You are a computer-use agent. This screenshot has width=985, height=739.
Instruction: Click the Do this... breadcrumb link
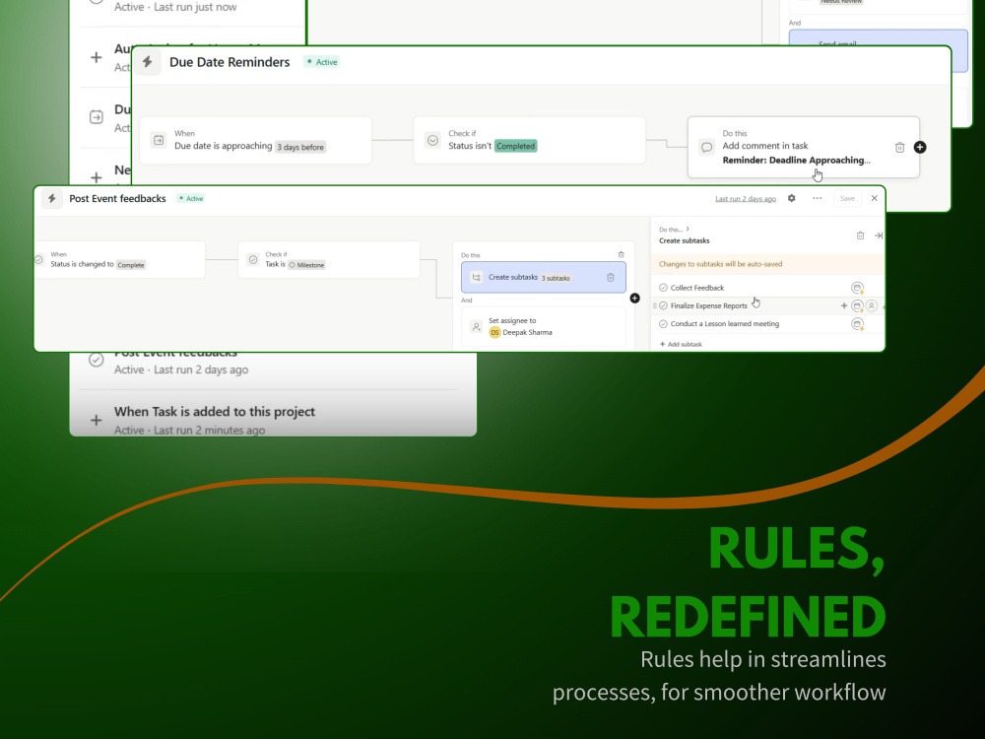click(671, 230)
